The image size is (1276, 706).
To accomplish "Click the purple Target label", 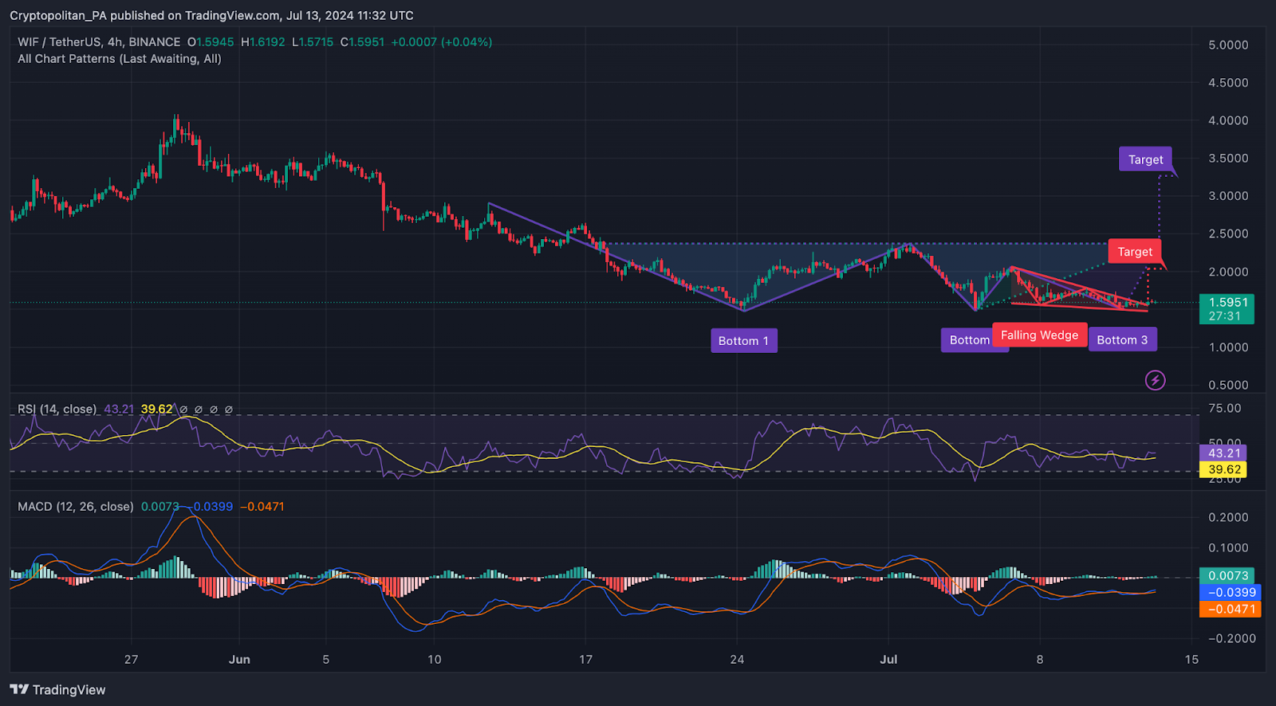I will 1145,159.
